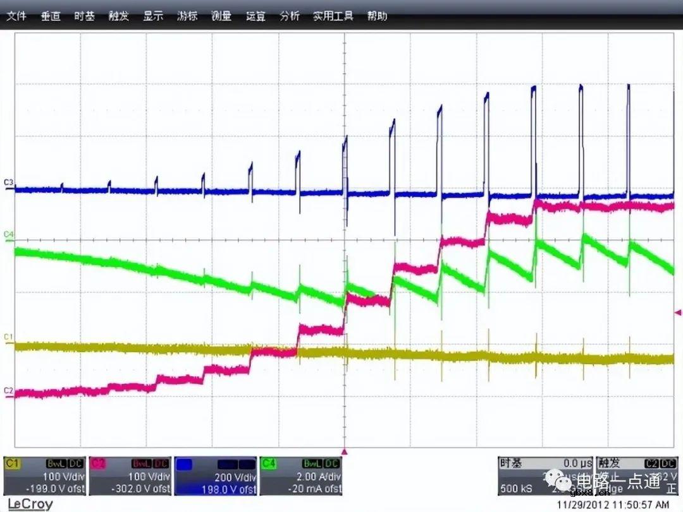Open the 游标 (Cursors) menu
683x512 pixels.
[187, 16]
